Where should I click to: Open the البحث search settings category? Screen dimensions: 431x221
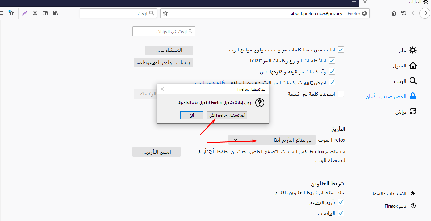point(405,81)
